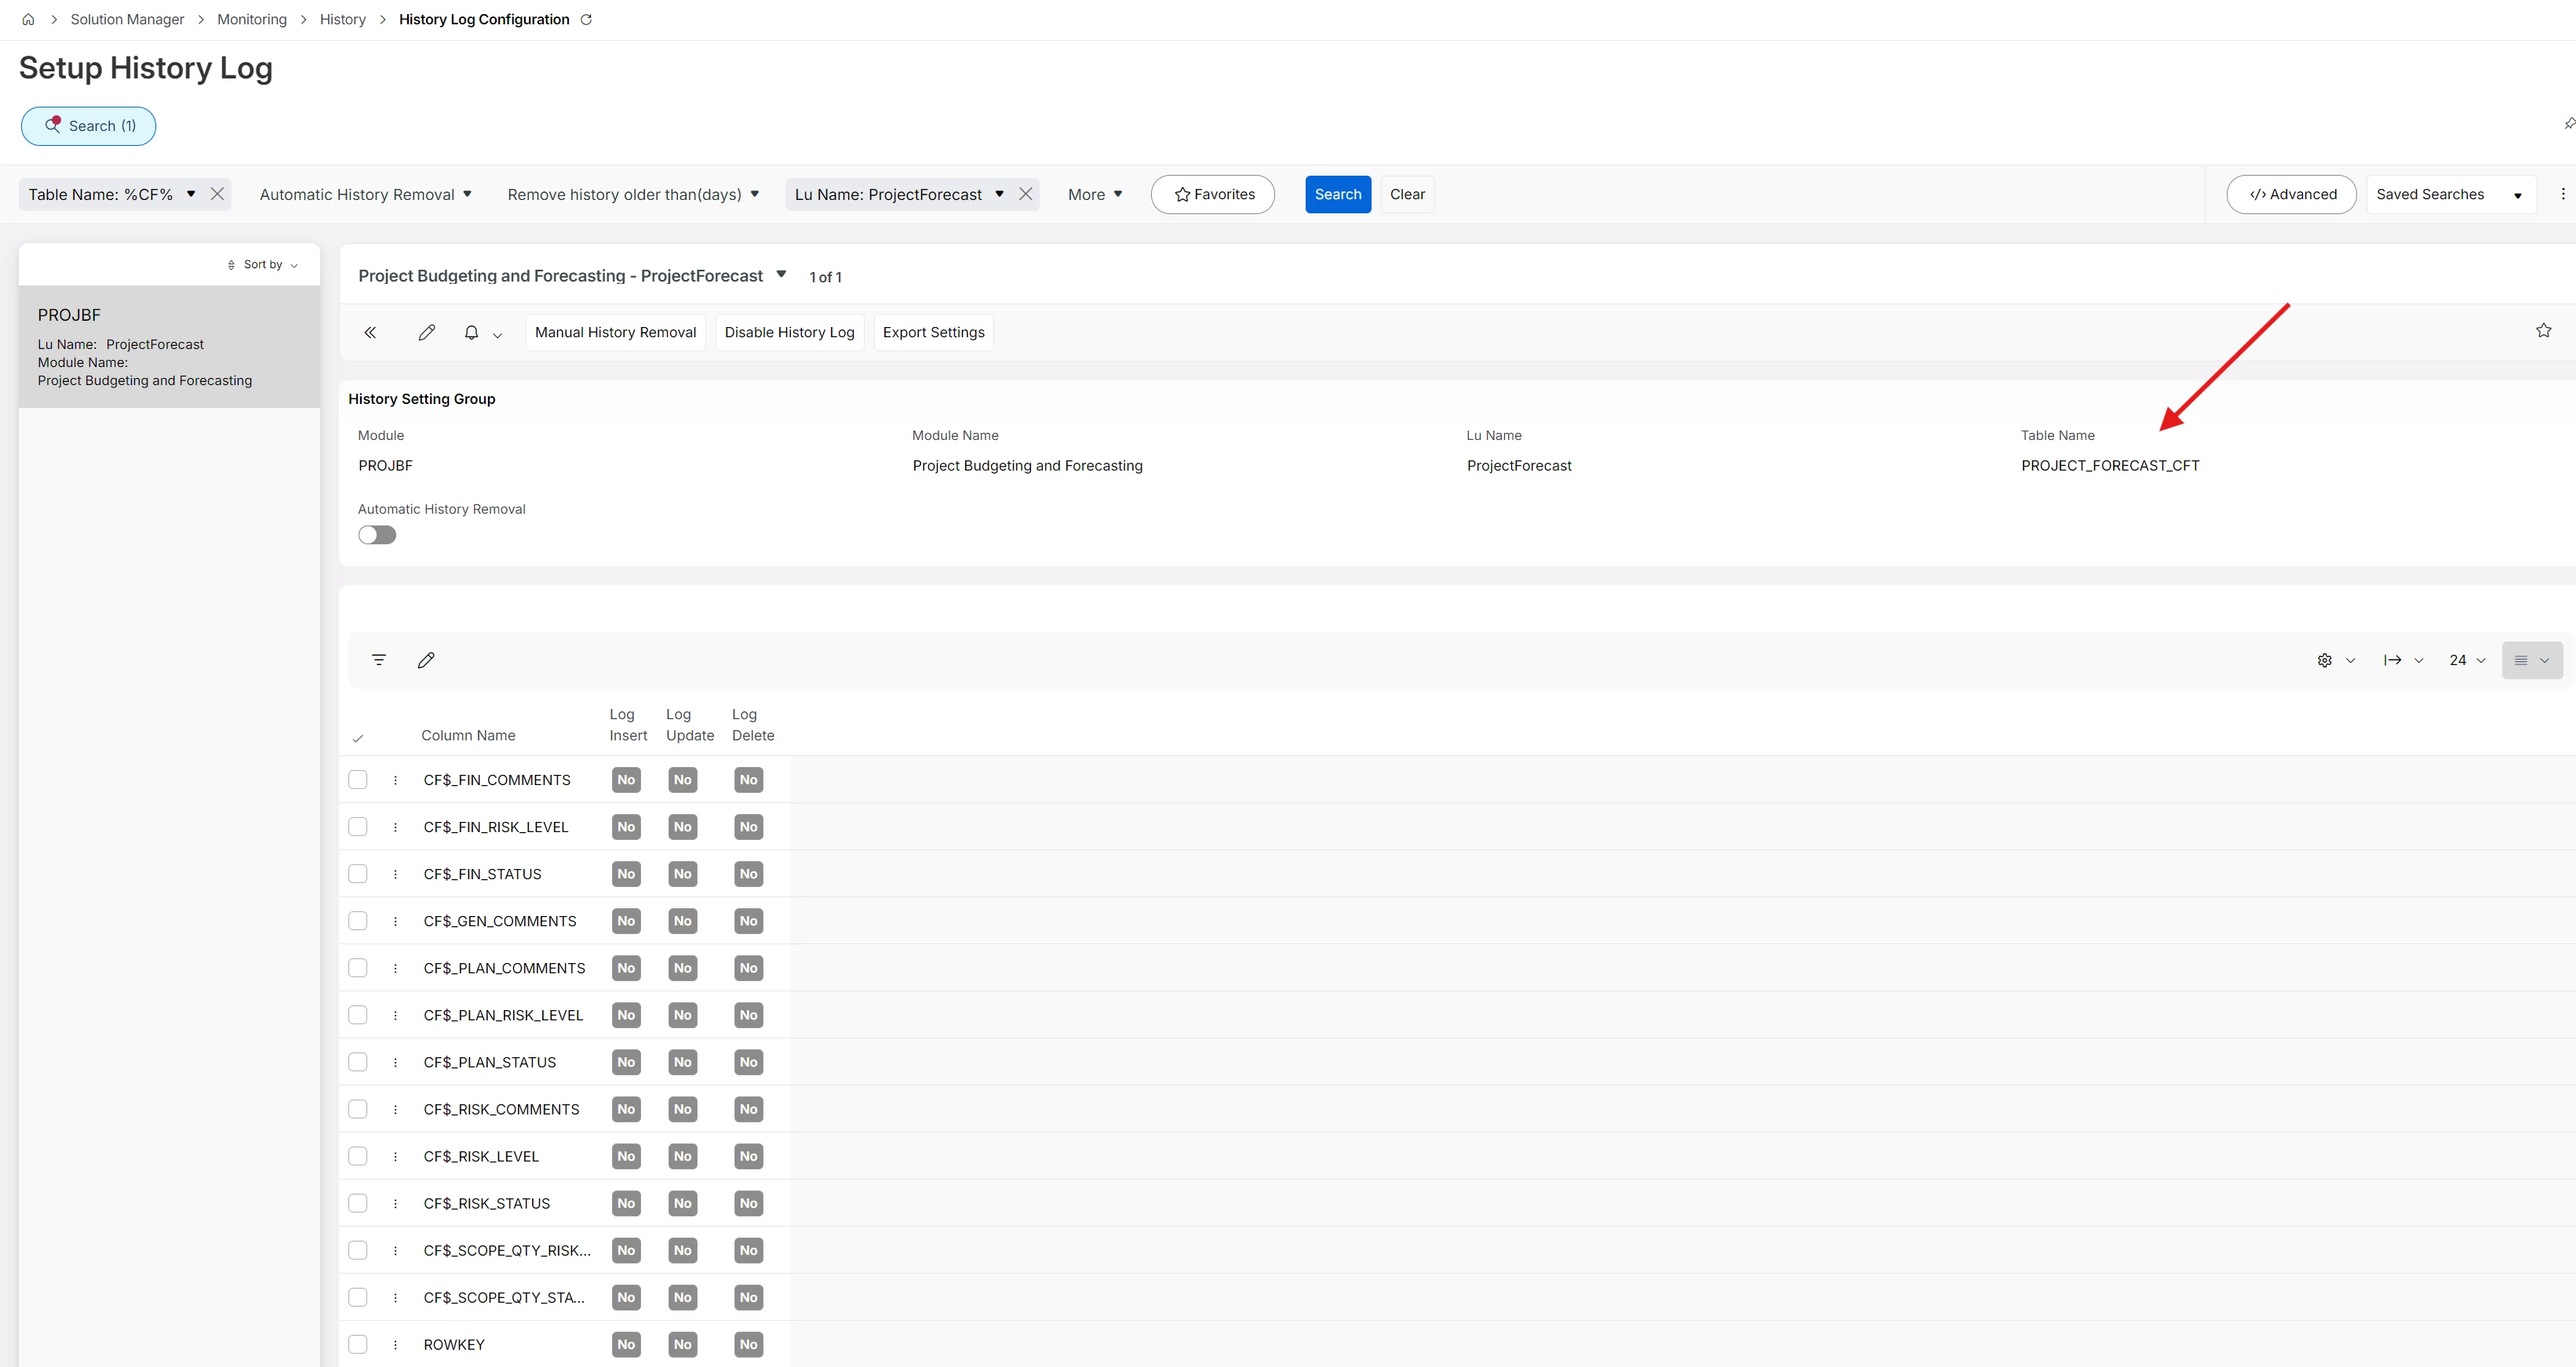This screenshot has width=2576, height=1367.
Task: Open the Sort by dropdown
Action: [263, 265]
